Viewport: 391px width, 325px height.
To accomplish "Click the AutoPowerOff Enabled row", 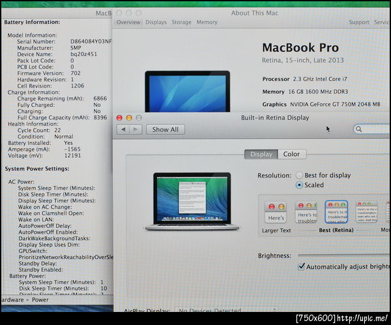I will [48, 232].
